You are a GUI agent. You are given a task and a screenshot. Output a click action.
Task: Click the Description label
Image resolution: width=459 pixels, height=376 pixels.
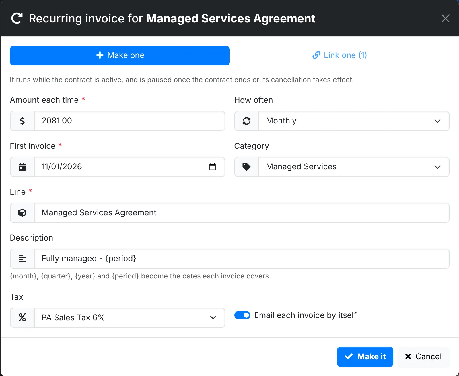(32, 238)
